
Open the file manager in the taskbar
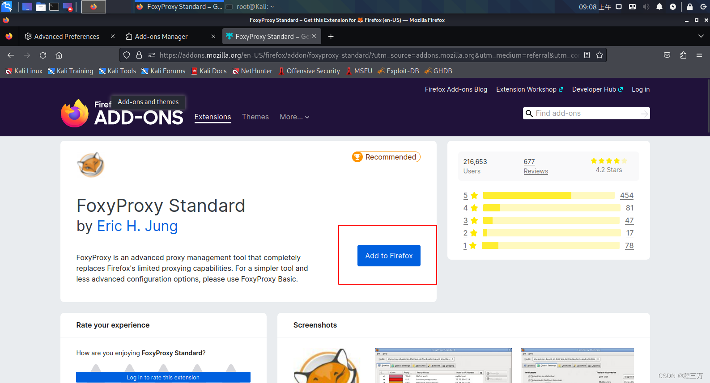tap(41, 7)
